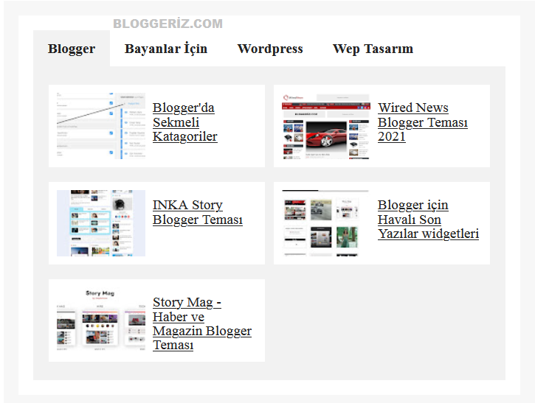Open the Blogger'da Sekmeli Katagoriler link

185,122
